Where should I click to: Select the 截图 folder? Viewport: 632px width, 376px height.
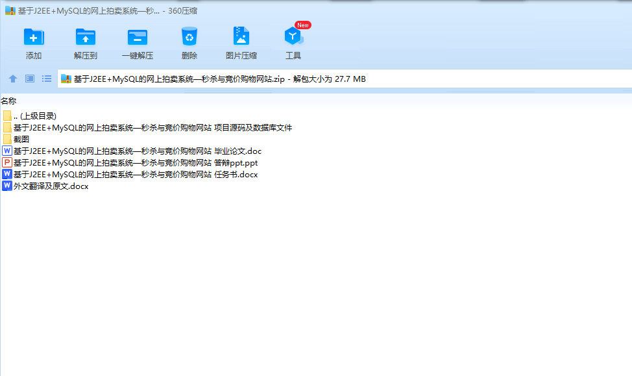[x=16, y=140]
